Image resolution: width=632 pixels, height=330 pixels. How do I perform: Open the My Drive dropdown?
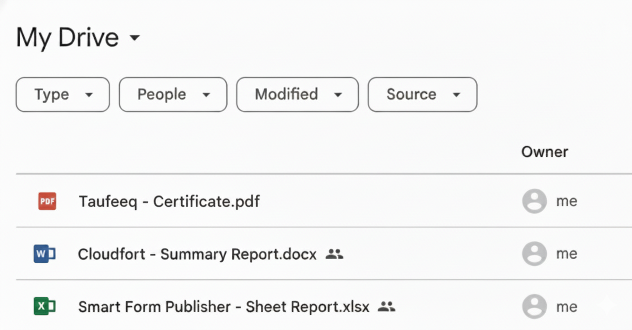coord(134,39)
